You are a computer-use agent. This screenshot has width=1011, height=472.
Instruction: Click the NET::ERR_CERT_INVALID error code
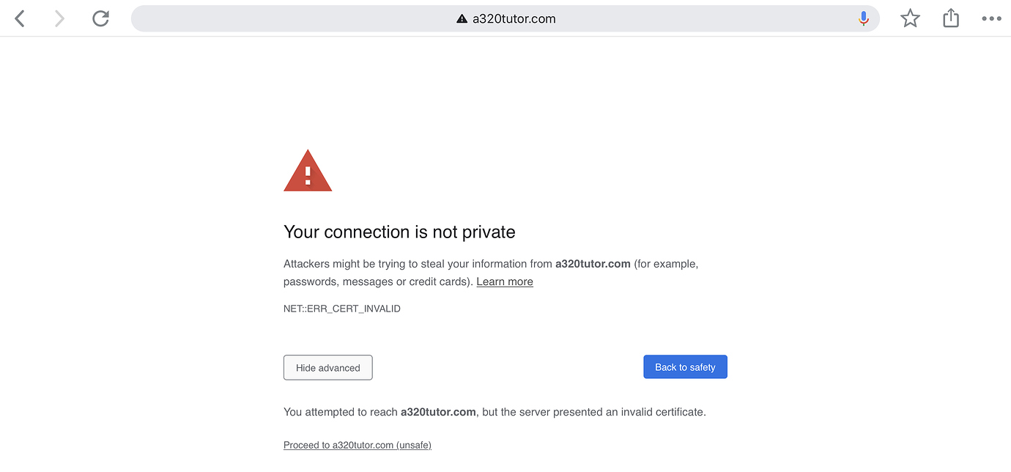[342, 309]
